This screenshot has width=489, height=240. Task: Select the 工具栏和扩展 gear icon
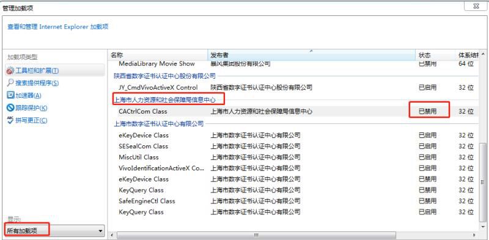pos(10,71)
